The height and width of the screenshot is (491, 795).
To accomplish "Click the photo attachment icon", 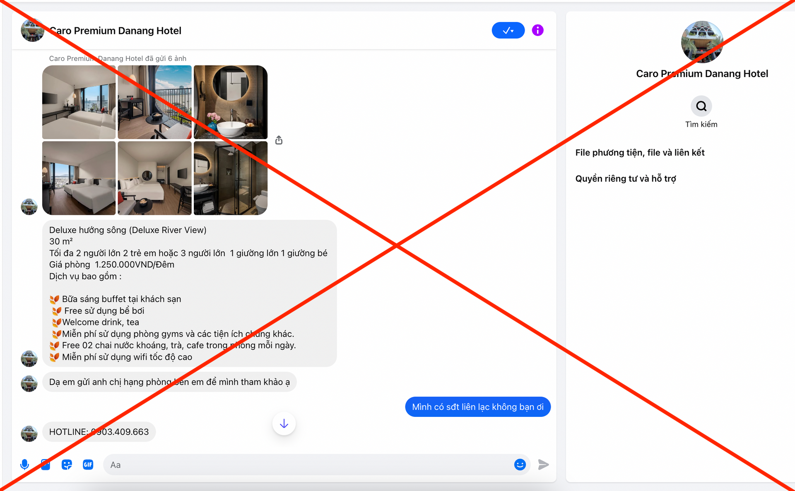I will (x=46, y=465).
